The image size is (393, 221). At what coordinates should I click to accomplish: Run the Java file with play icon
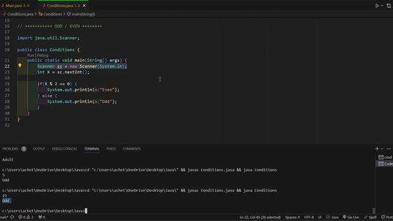pyautogui.click(x=376, y=6)
